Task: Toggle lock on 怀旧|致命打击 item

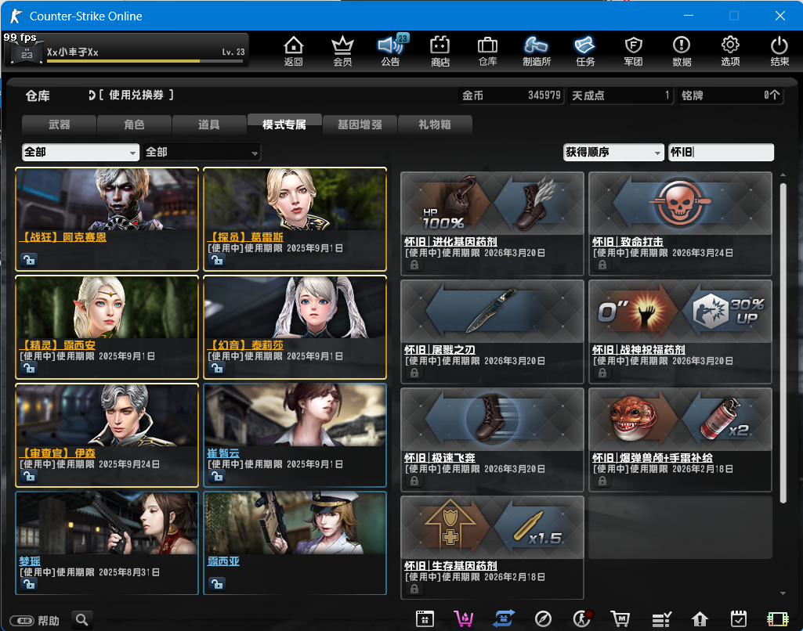Action: [602, 265]
